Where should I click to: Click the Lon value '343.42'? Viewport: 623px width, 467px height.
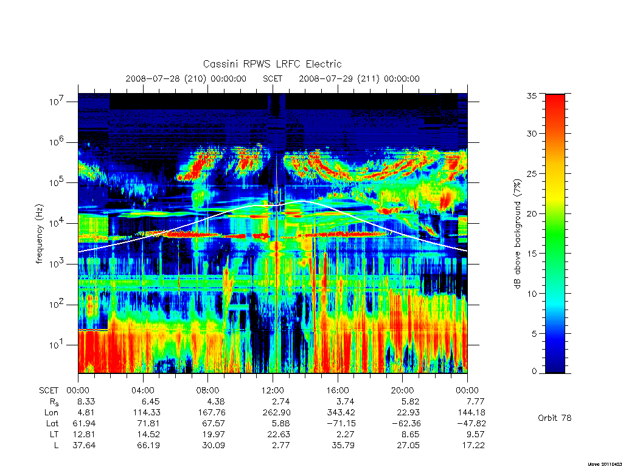341,413
